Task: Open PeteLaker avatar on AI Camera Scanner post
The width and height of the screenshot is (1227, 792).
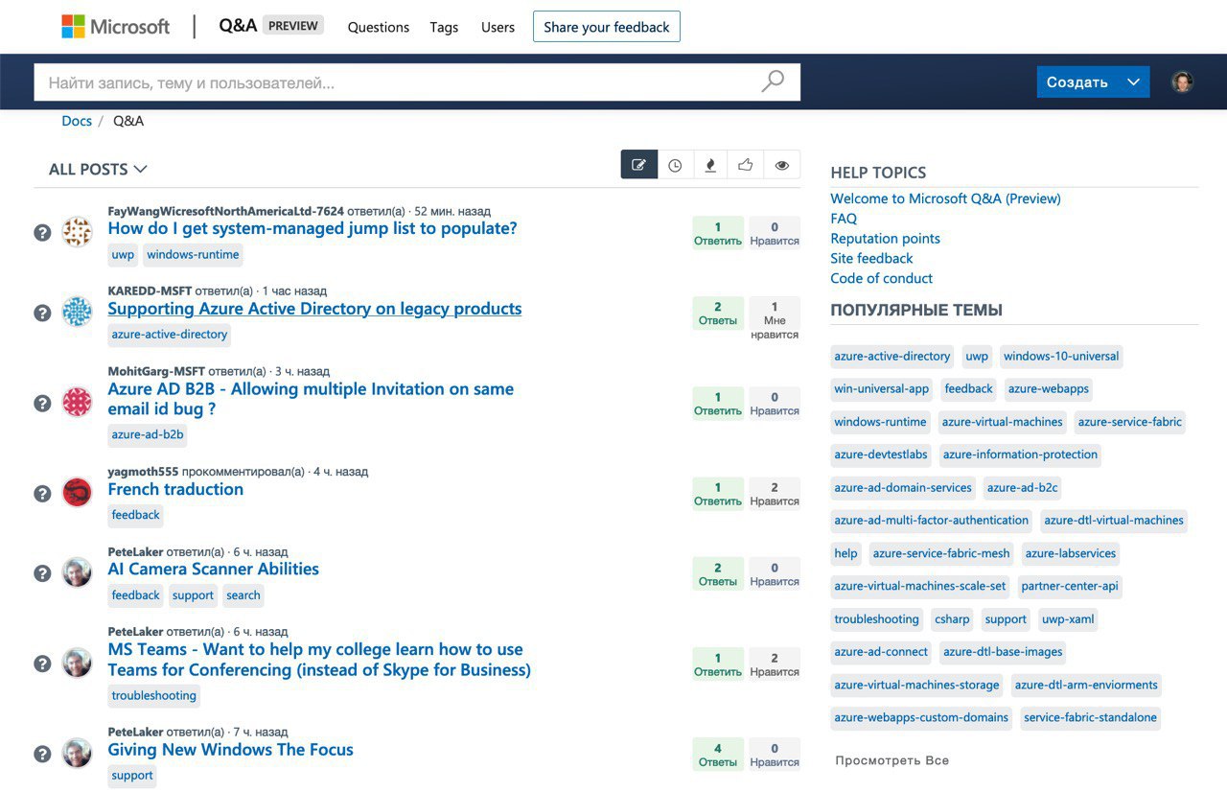Action: pyautogui.click(x=77, y=572)
